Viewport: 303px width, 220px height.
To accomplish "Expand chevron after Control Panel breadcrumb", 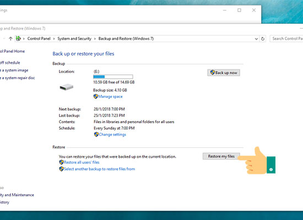I will coord(54,39).
